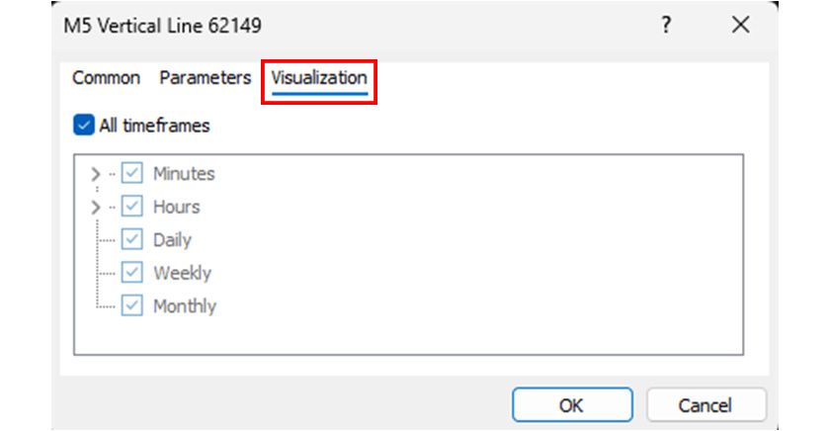This screenshot has height=431, width=830.
Task: Toggle the Monthly timeframe checkbox
Action: 131,305
